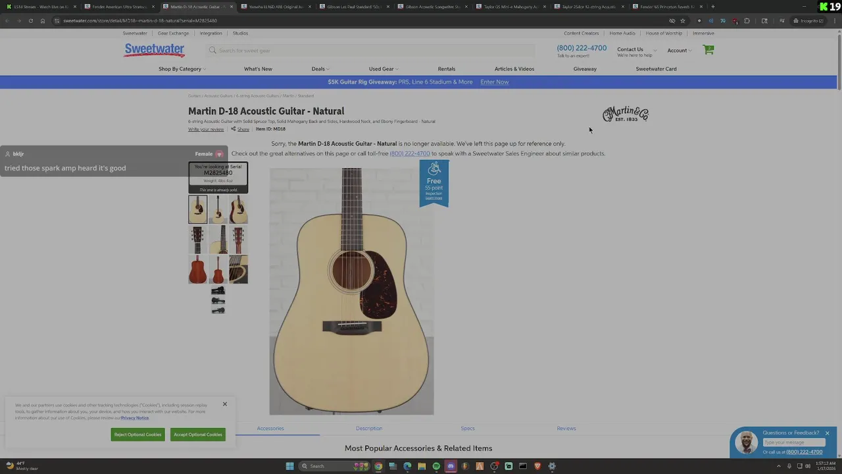The width and height of the screenshot is (842, 474).
Task: Open Chrome from the taskbar
Action: click(x=378, y=466)
